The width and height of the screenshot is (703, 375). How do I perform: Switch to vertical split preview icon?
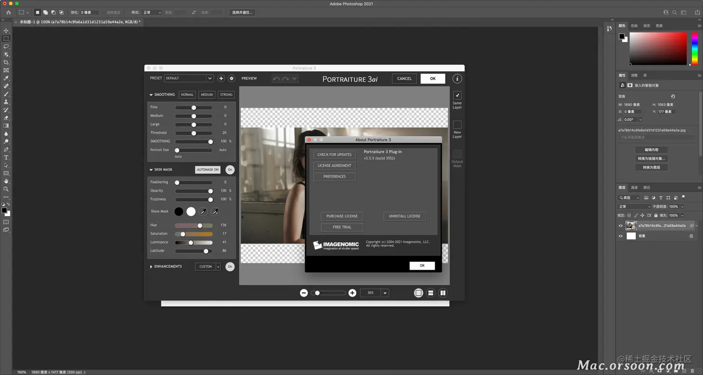443,293
